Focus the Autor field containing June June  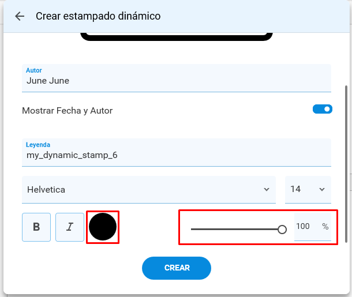click(x=177, y=78)
